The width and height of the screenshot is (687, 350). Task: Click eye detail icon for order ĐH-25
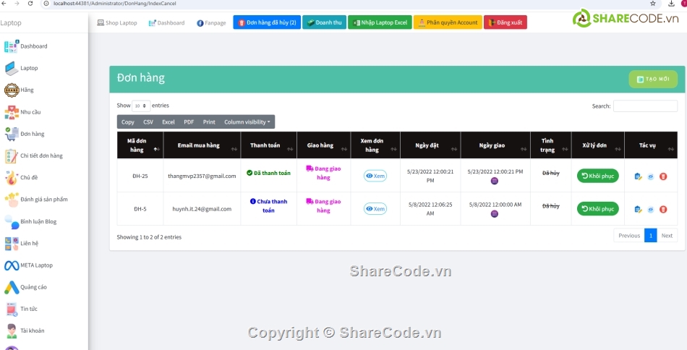(x=651, y=176)
